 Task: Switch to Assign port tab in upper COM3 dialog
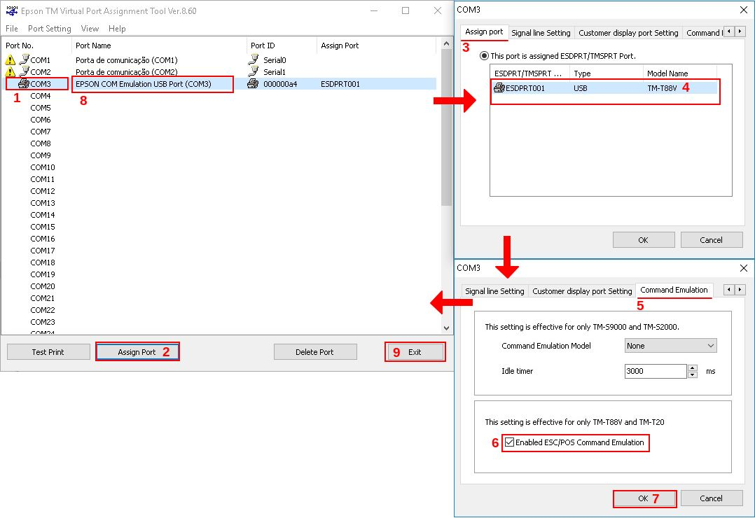[484, 31]
